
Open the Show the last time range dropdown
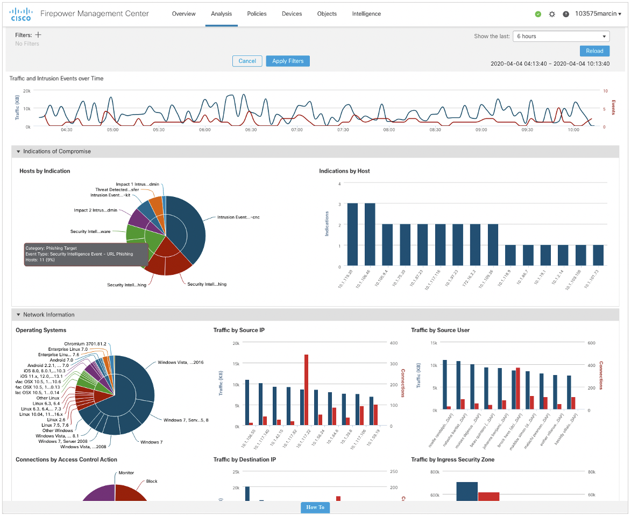tap(561, 36)
